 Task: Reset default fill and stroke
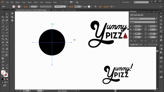click(x=2, y=76)
